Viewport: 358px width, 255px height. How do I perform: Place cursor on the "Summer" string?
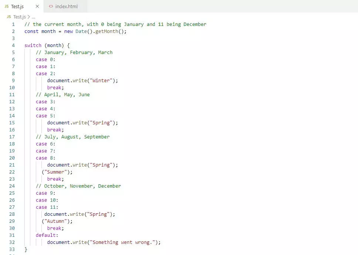pyautogui.click(x=57, y=172)
